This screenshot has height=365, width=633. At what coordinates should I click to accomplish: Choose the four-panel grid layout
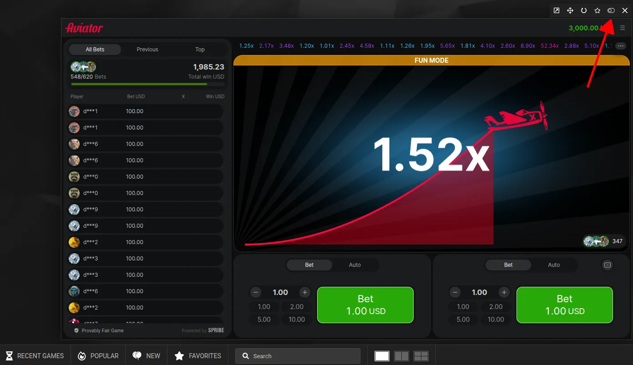(x=421, y=356)
